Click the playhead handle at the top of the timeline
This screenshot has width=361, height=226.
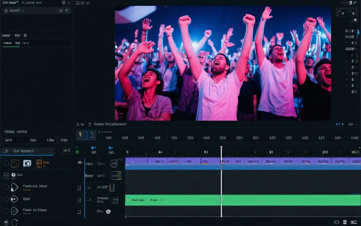(x=221, y=147)
